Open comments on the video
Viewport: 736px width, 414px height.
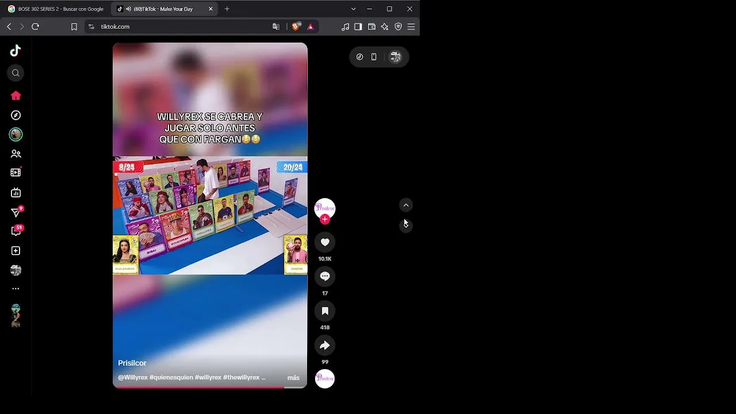coord(325,277)
